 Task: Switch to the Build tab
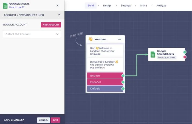click(x=91, y=5)
